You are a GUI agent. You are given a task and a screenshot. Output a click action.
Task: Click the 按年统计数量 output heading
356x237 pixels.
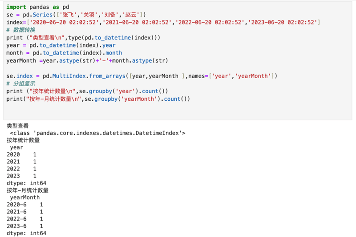click(x=23, y=140)
